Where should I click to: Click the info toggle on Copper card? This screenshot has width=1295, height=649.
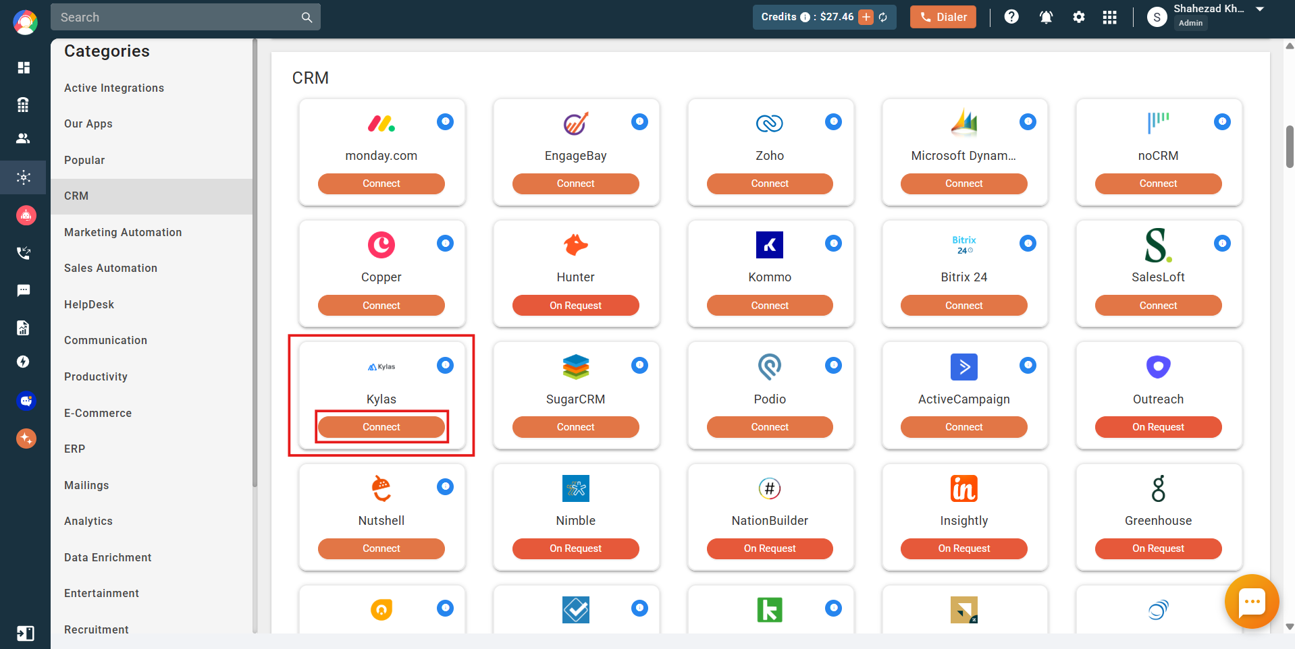(445, 243)
